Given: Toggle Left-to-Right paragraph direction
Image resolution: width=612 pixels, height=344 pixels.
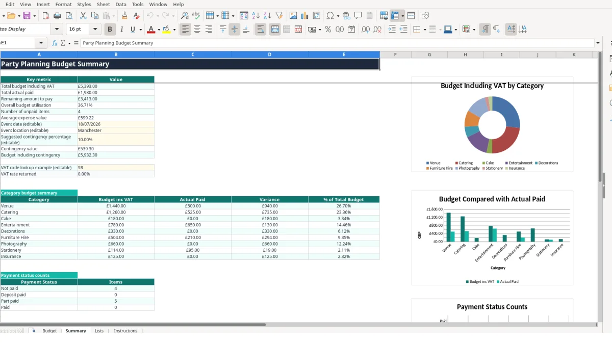Looking at the screenshot, I should (x=484, y=30).
